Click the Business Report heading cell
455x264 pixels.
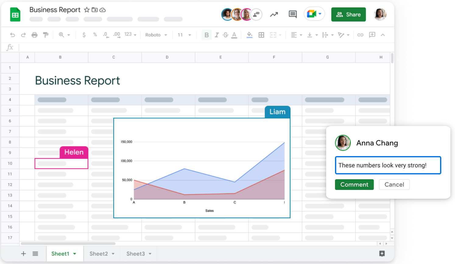pos(77,81)
